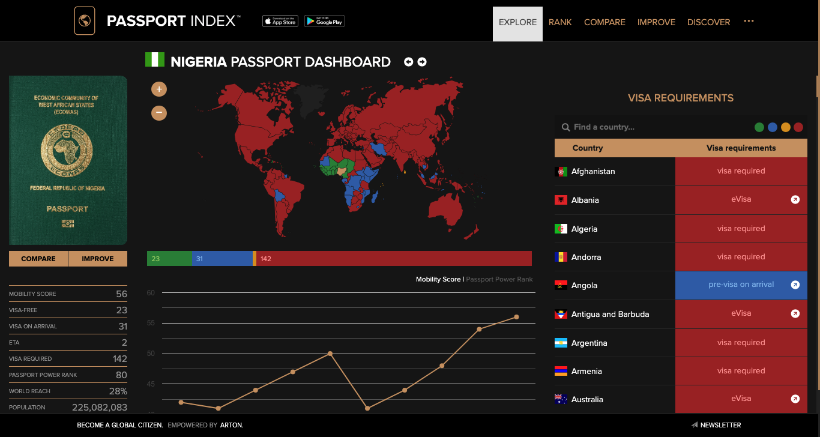Click the Passport Index globe logo
Screen dimensions: 820x437
pyautogui.click(x=85, y=21)
